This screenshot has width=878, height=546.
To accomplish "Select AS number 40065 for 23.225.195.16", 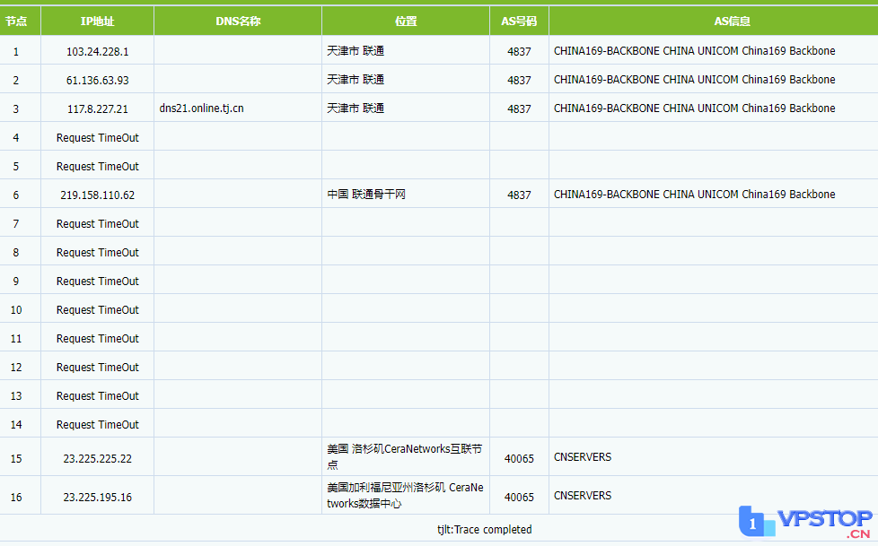I will coord(519,497).
